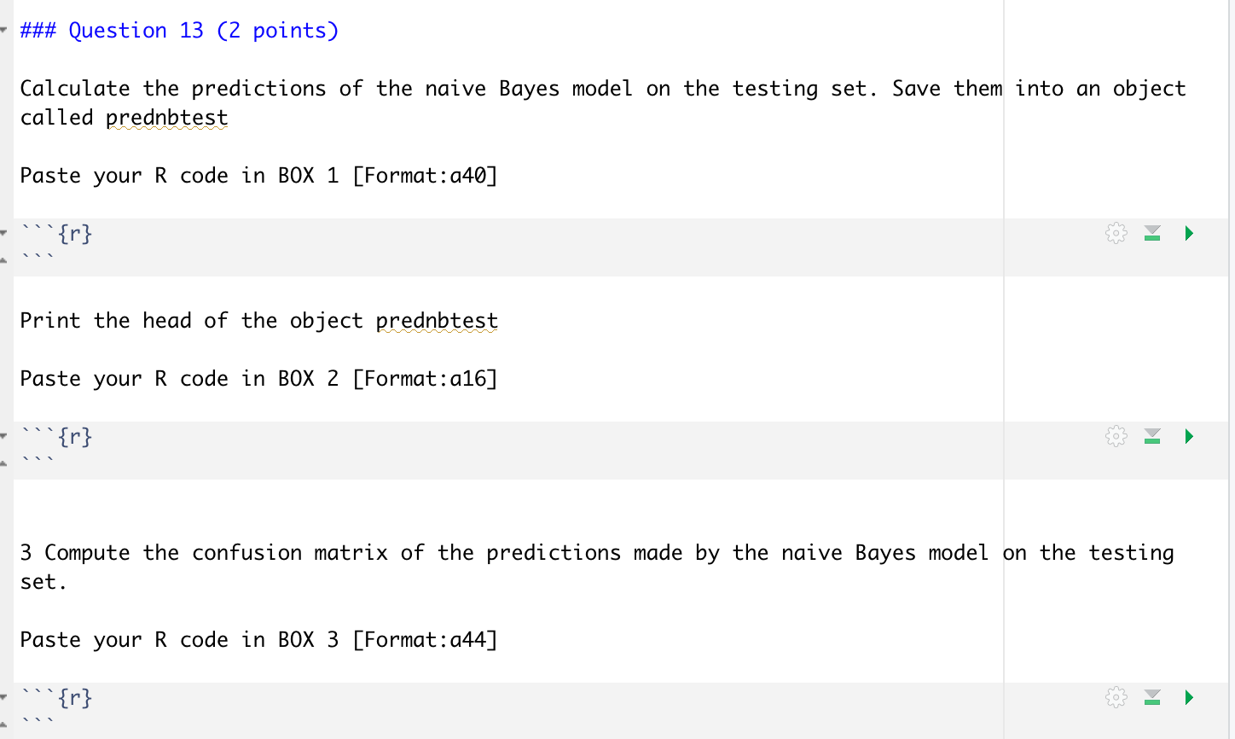This screenshot has width=1235, height=739.
Task: Click the underlined word prednbtest
Action: pos(167,117)
